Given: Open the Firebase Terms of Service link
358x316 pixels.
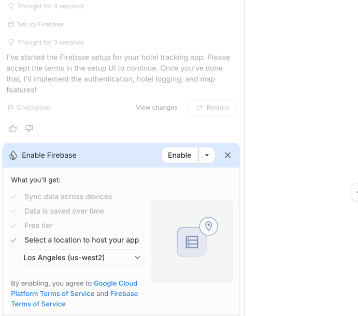Looking at the screenshot, I should pos(124,294).
